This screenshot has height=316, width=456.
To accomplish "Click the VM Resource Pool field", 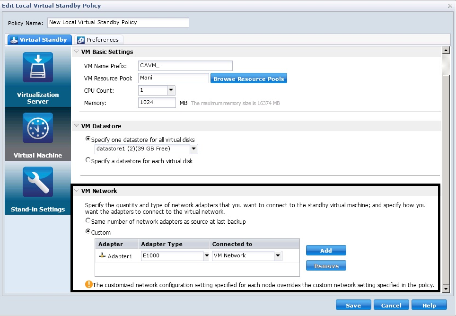I will (173, 78).
